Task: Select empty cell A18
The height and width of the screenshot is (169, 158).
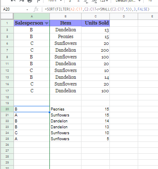Action: [32, 97]
